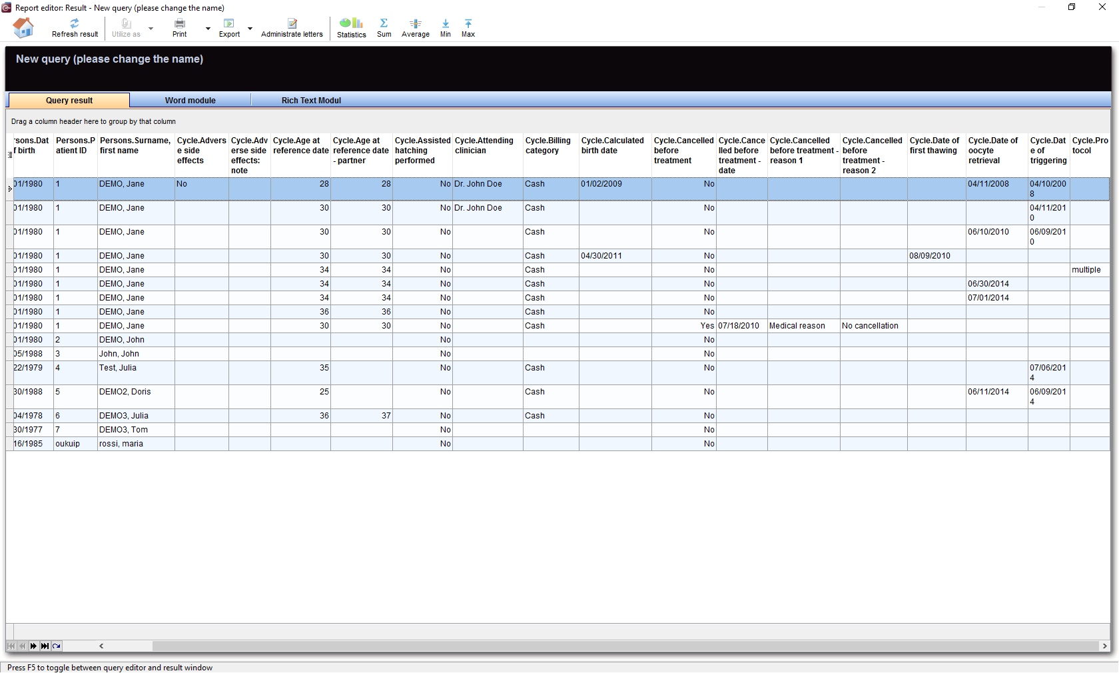The image size is (1119, 673).
Task: Print the report result
Action: pyautogui.click(x=180, y=28)
